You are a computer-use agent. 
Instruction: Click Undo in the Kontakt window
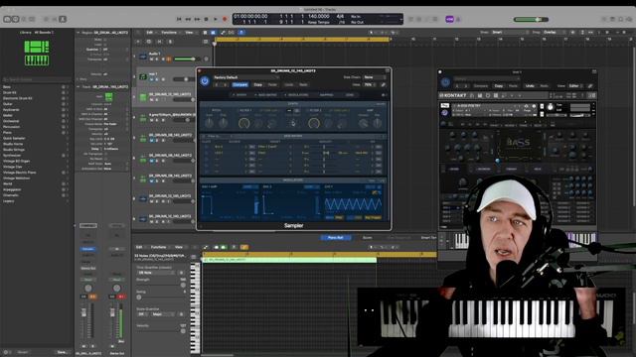[x=530, y=86]
